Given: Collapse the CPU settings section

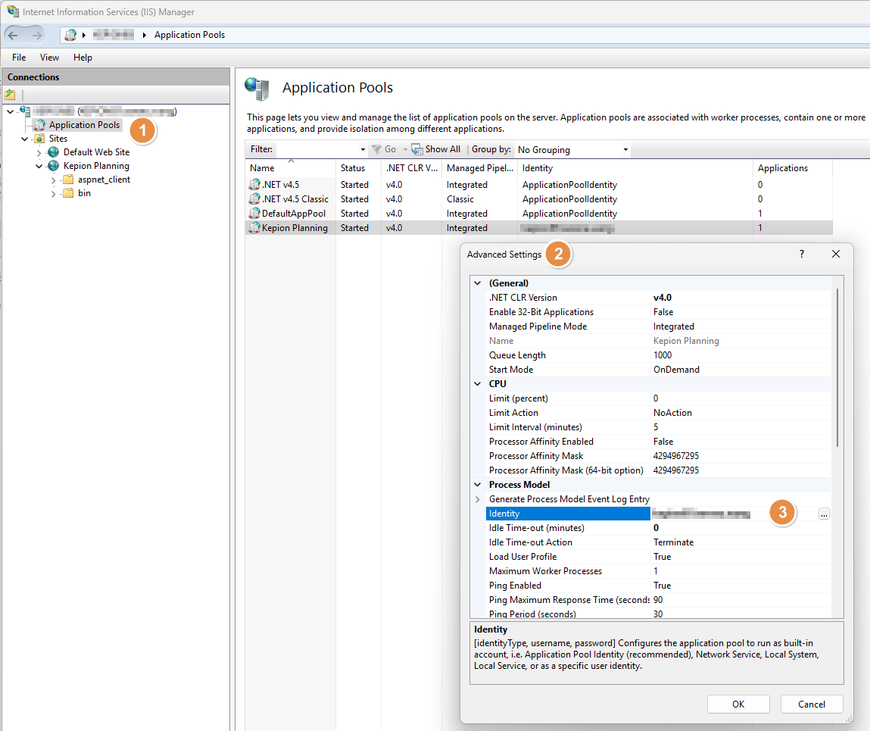Looking at the screenshot, I should [477, 384].
